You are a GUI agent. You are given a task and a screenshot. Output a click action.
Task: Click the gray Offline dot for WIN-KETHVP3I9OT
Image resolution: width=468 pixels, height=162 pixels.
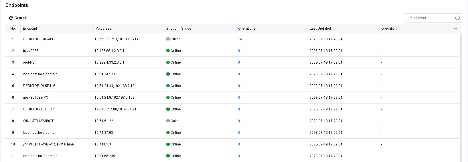point(168,121)
